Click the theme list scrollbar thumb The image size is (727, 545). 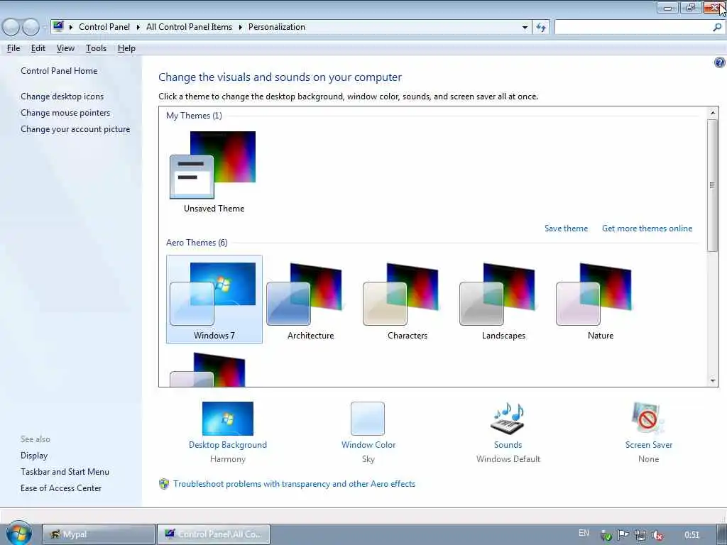(713, 185)
